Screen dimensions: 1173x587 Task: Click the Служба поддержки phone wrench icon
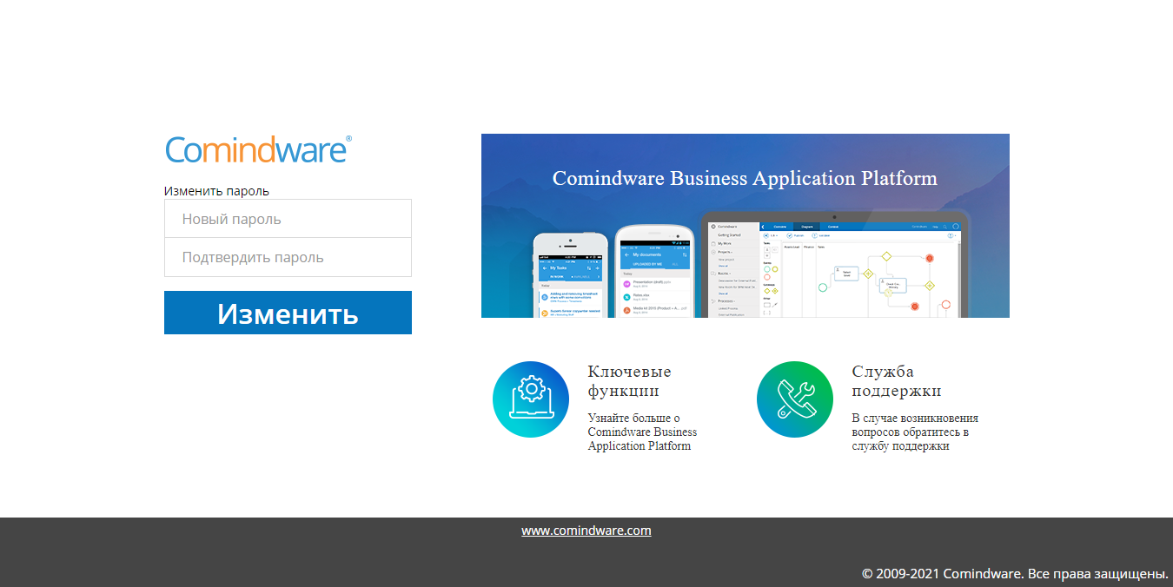pyautogui.click(x=795, y=399)
